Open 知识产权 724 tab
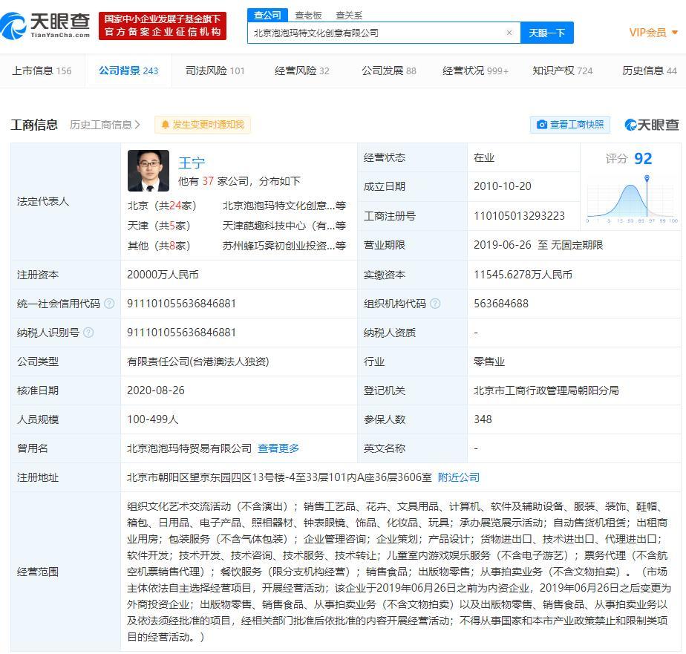The width and height of the screenshot is (686, 654). tap(563, 71)
